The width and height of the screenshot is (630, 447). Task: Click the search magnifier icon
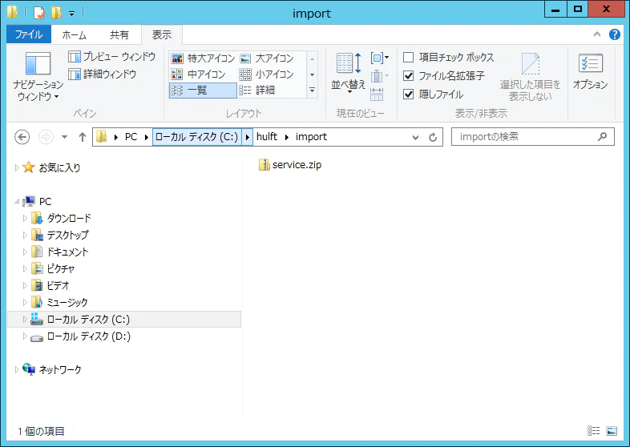click(x=602, y=137)
